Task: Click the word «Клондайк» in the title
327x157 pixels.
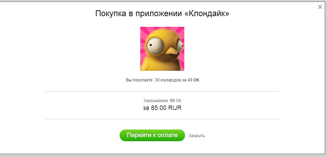Action: coord(207,13)
